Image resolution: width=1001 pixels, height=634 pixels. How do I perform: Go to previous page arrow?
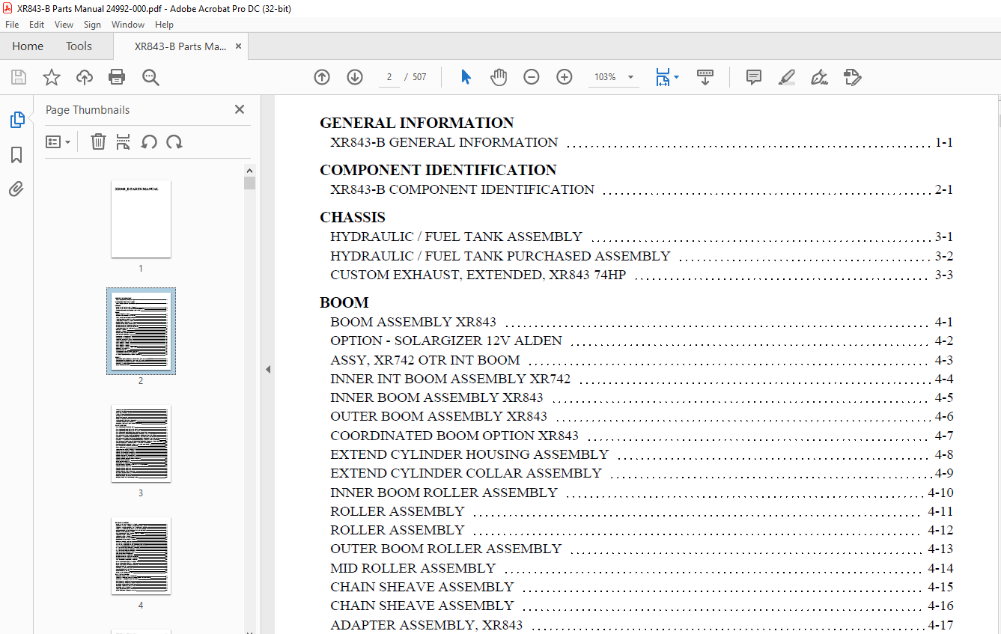click(322, 77)
